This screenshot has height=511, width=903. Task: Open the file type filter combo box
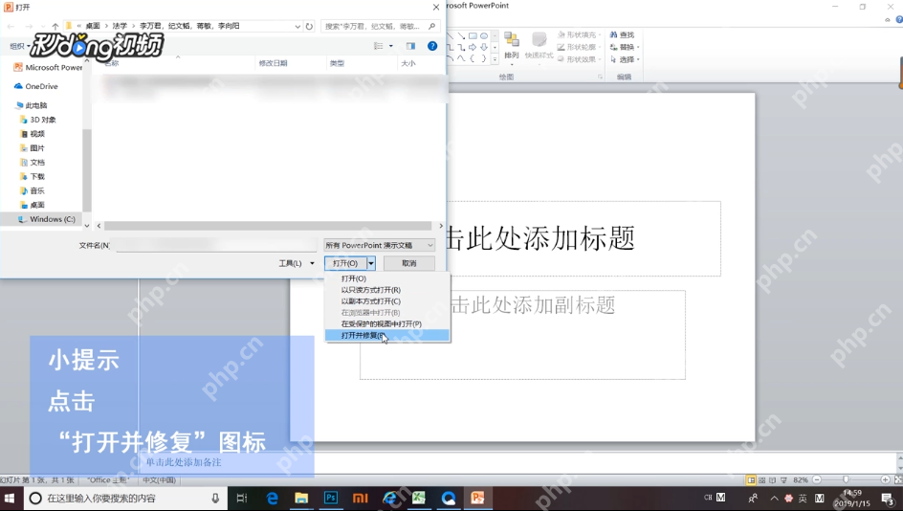tap(379, 245)
